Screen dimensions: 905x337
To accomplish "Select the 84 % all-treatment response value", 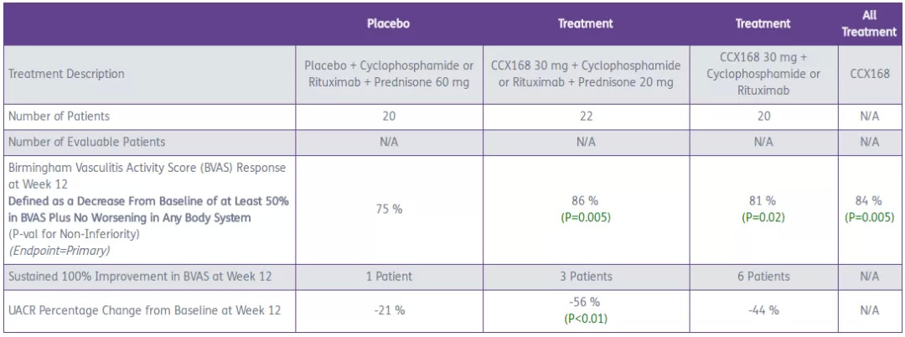I will coord(869,201).
